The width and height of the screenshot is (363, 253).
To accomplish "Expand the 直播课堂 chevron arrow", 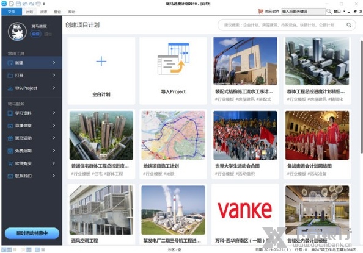I will [x=54, y=126].
